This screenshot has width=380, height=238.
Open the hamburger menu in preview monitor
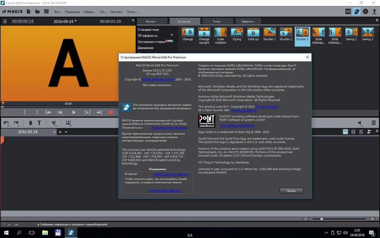(x=5, y=21)
